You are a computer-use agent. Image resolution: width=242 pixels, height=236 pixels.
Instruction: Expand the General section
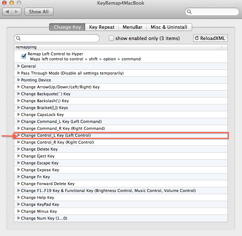18,66
